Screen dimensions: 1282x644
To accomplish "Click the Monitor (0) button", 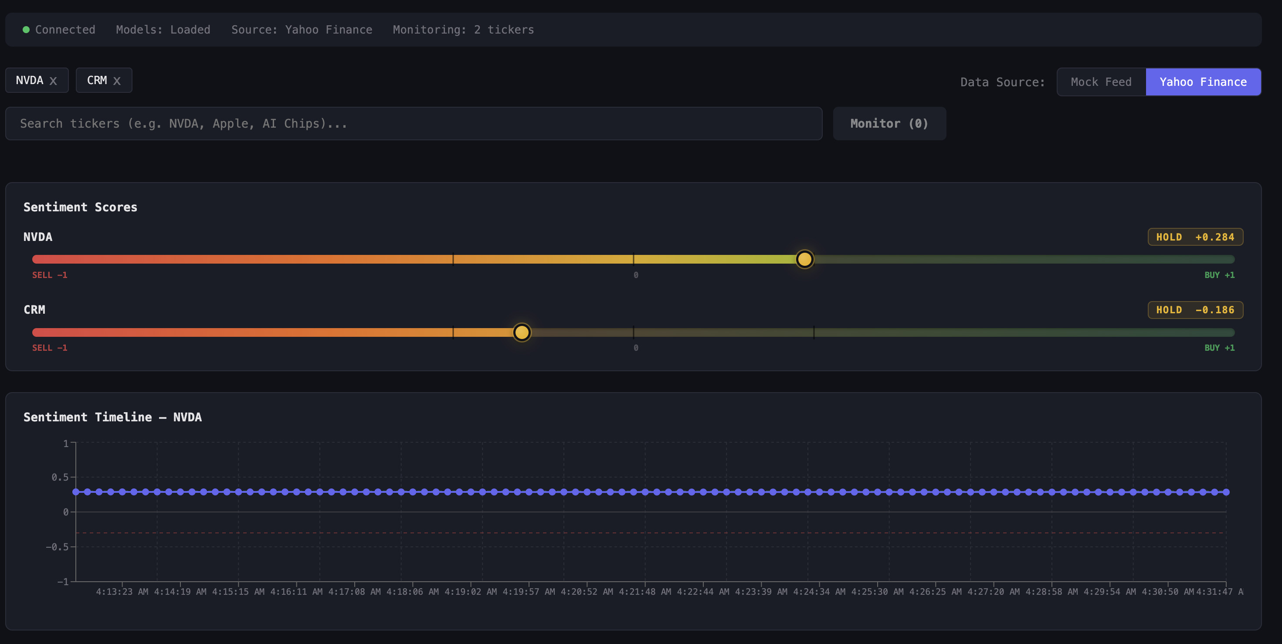I will pyautogui.click(x=889, y=123).
